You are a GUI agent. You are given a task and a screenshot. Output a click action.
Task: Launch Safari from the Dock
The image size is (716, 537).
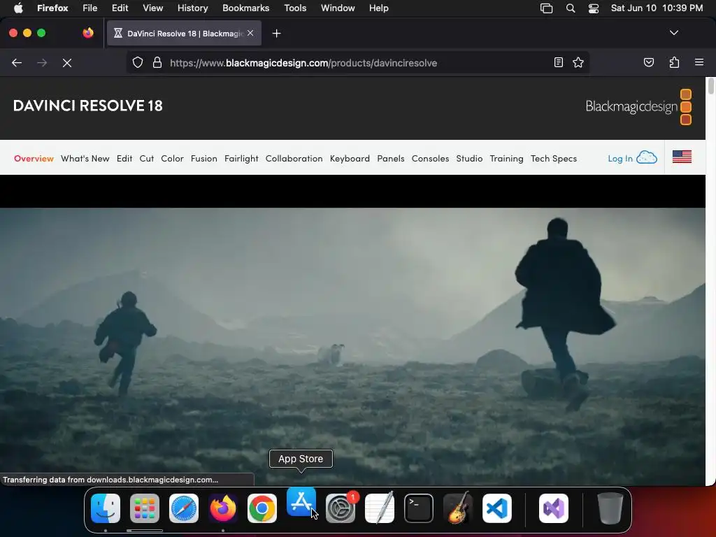point(184,508)
